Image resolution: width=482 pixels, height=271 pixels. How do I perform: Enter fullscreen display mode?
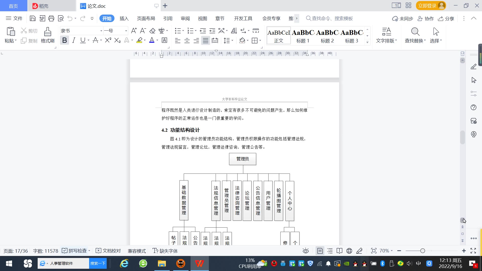click(473, 251)
